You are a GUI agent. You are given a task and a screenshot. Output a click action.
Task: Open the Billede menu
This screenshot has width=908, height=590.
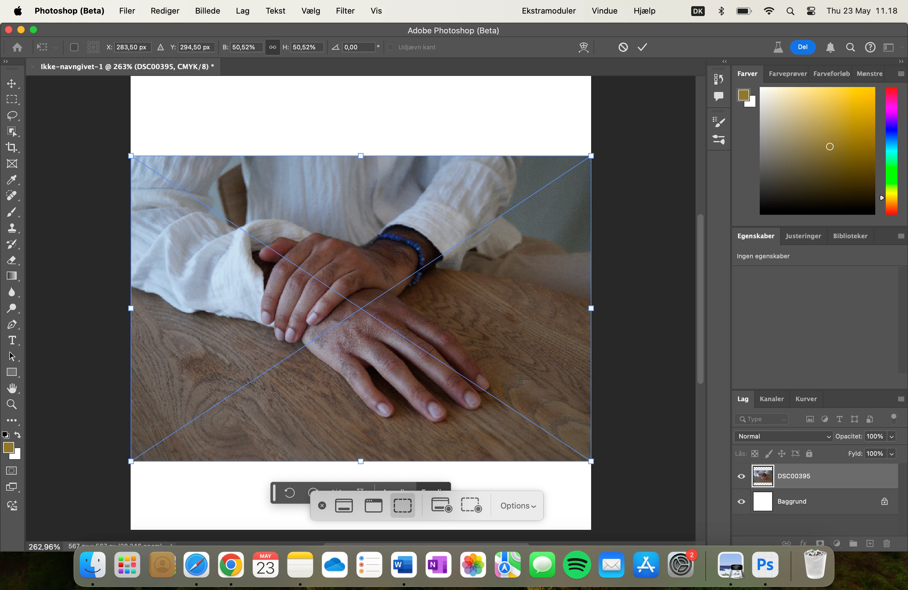pyautogui.click(x=207, y=11)
